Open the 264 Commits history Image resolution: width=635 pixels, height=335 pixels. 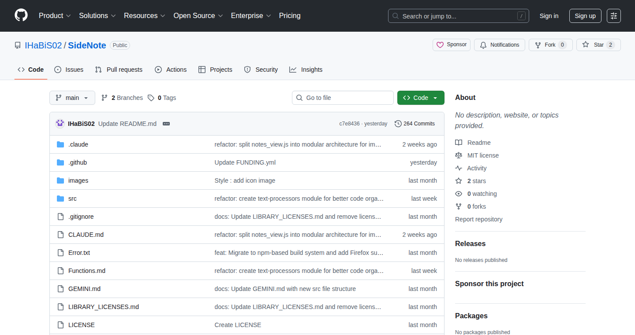coord(415,124)
